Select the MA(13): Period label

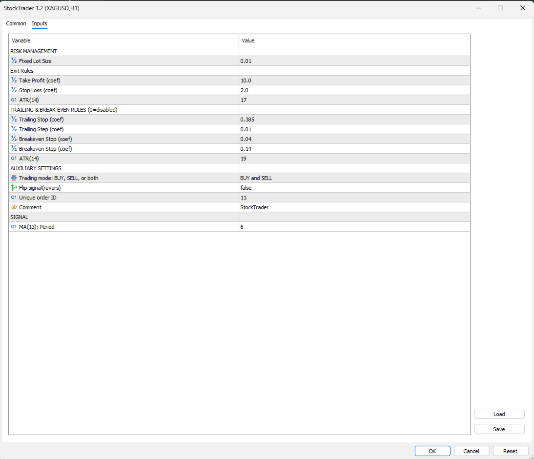click(x=37, y=227)
